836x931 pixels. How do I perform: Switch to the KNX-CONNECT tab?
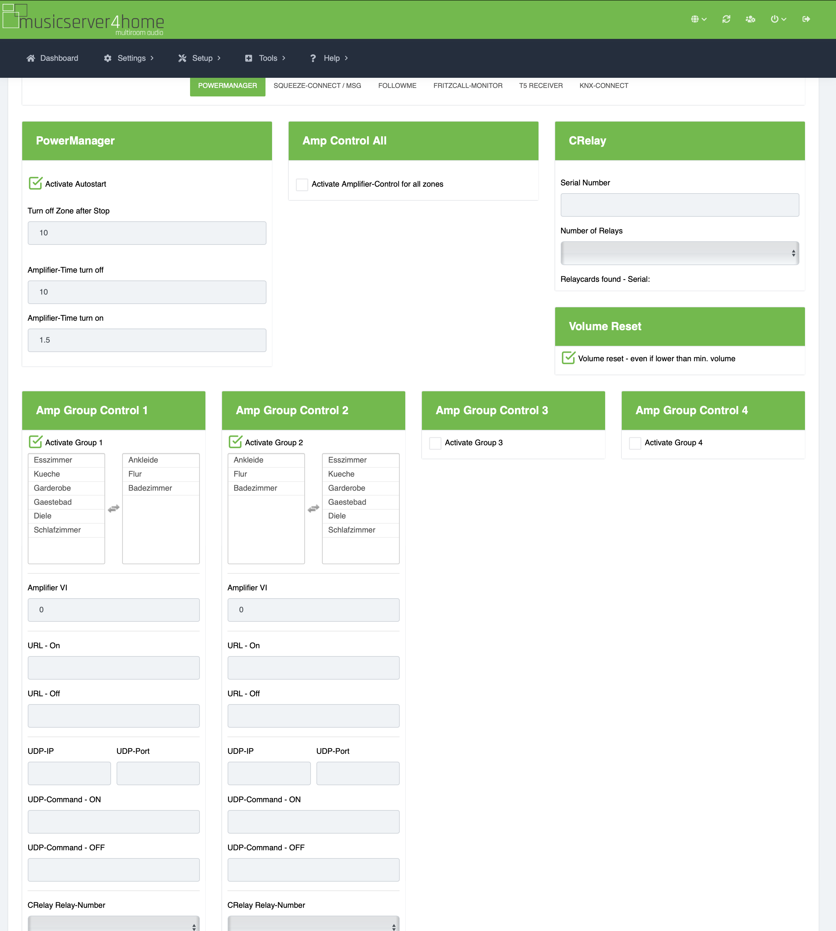coord(603,86)
